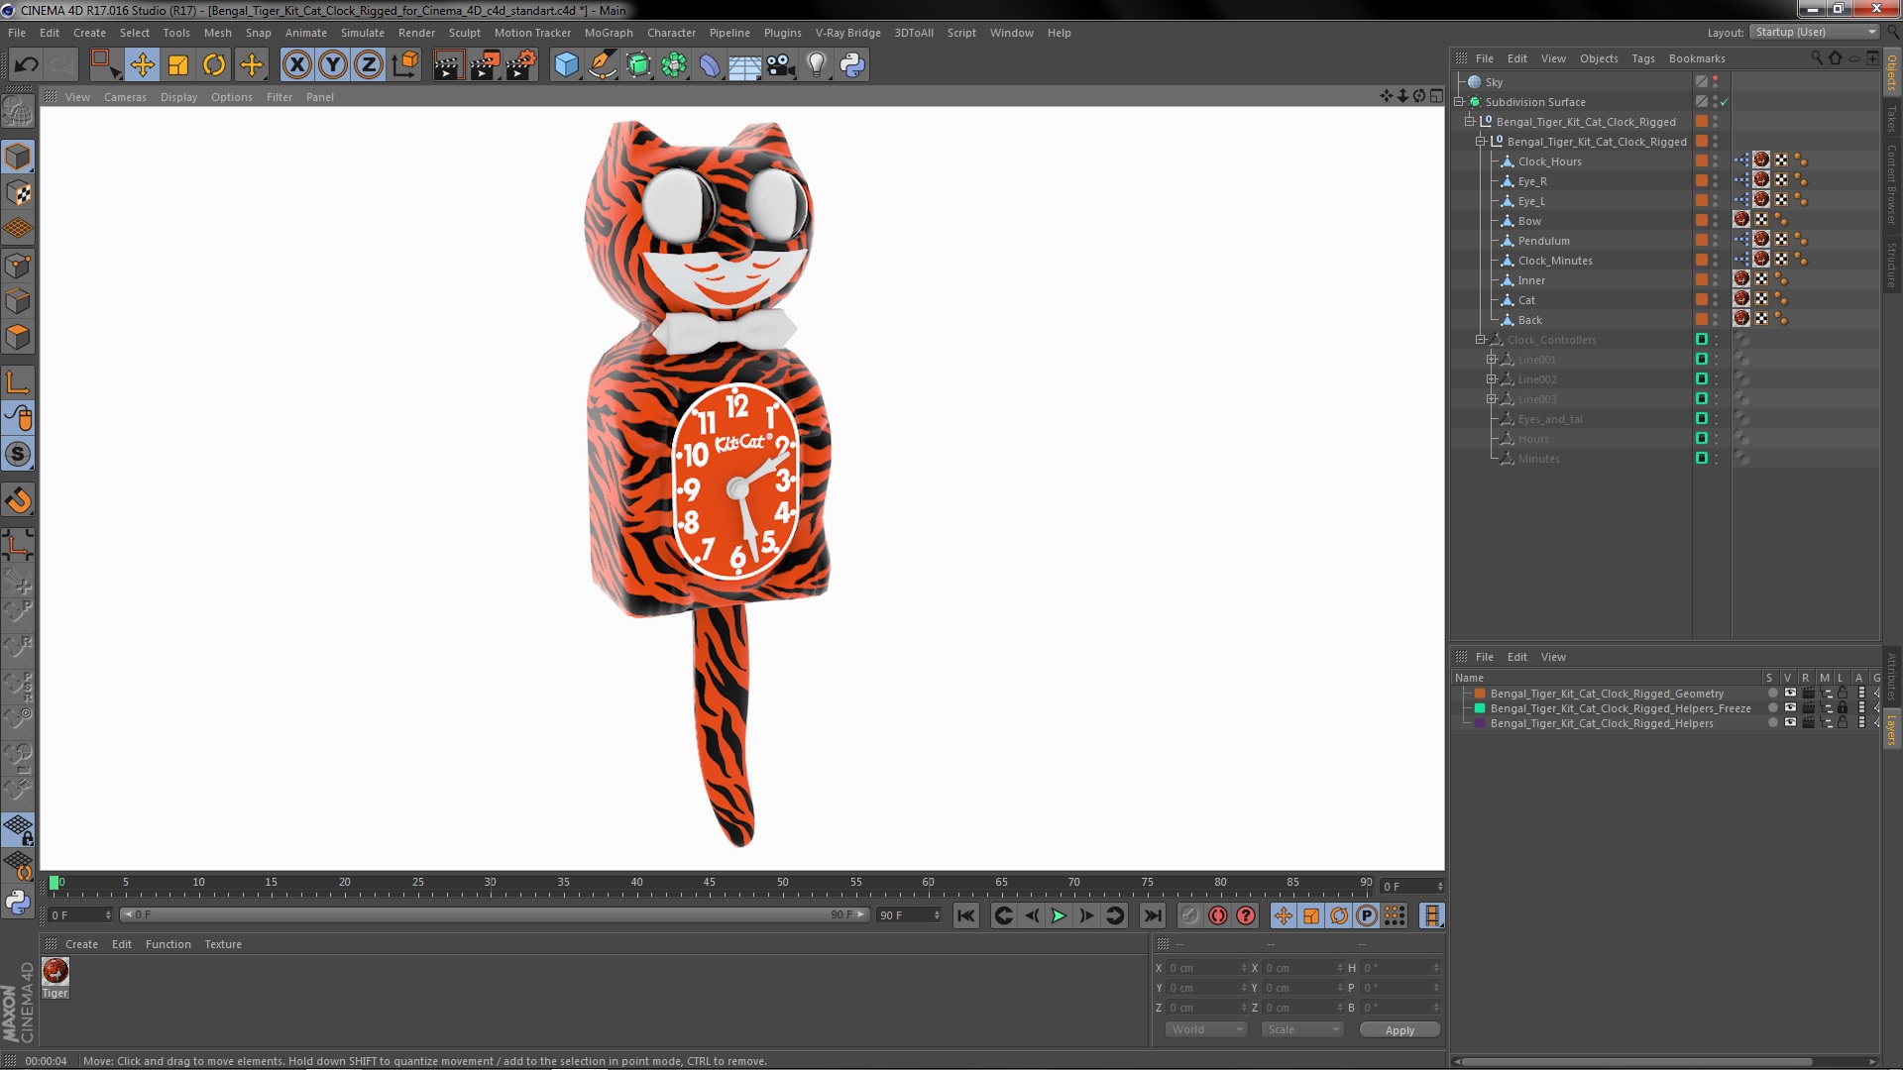Image resolution: width=1903 pixels, height=1070 pixels.
Task: Click the Play Forward button
Action: tap(1060, 914)
